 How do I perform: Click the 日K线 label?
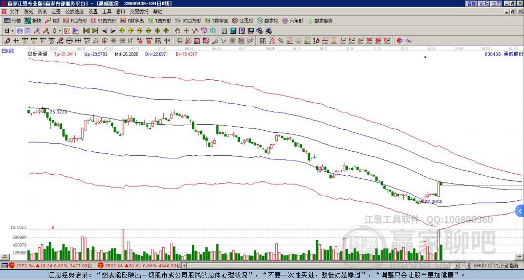(8, 51)
